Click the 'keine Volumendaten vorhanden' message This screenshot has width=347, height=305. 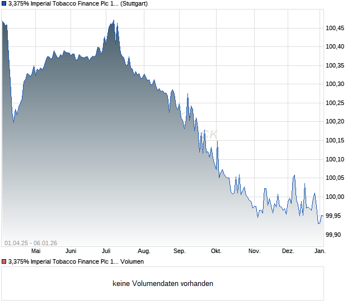coord(163,283)
